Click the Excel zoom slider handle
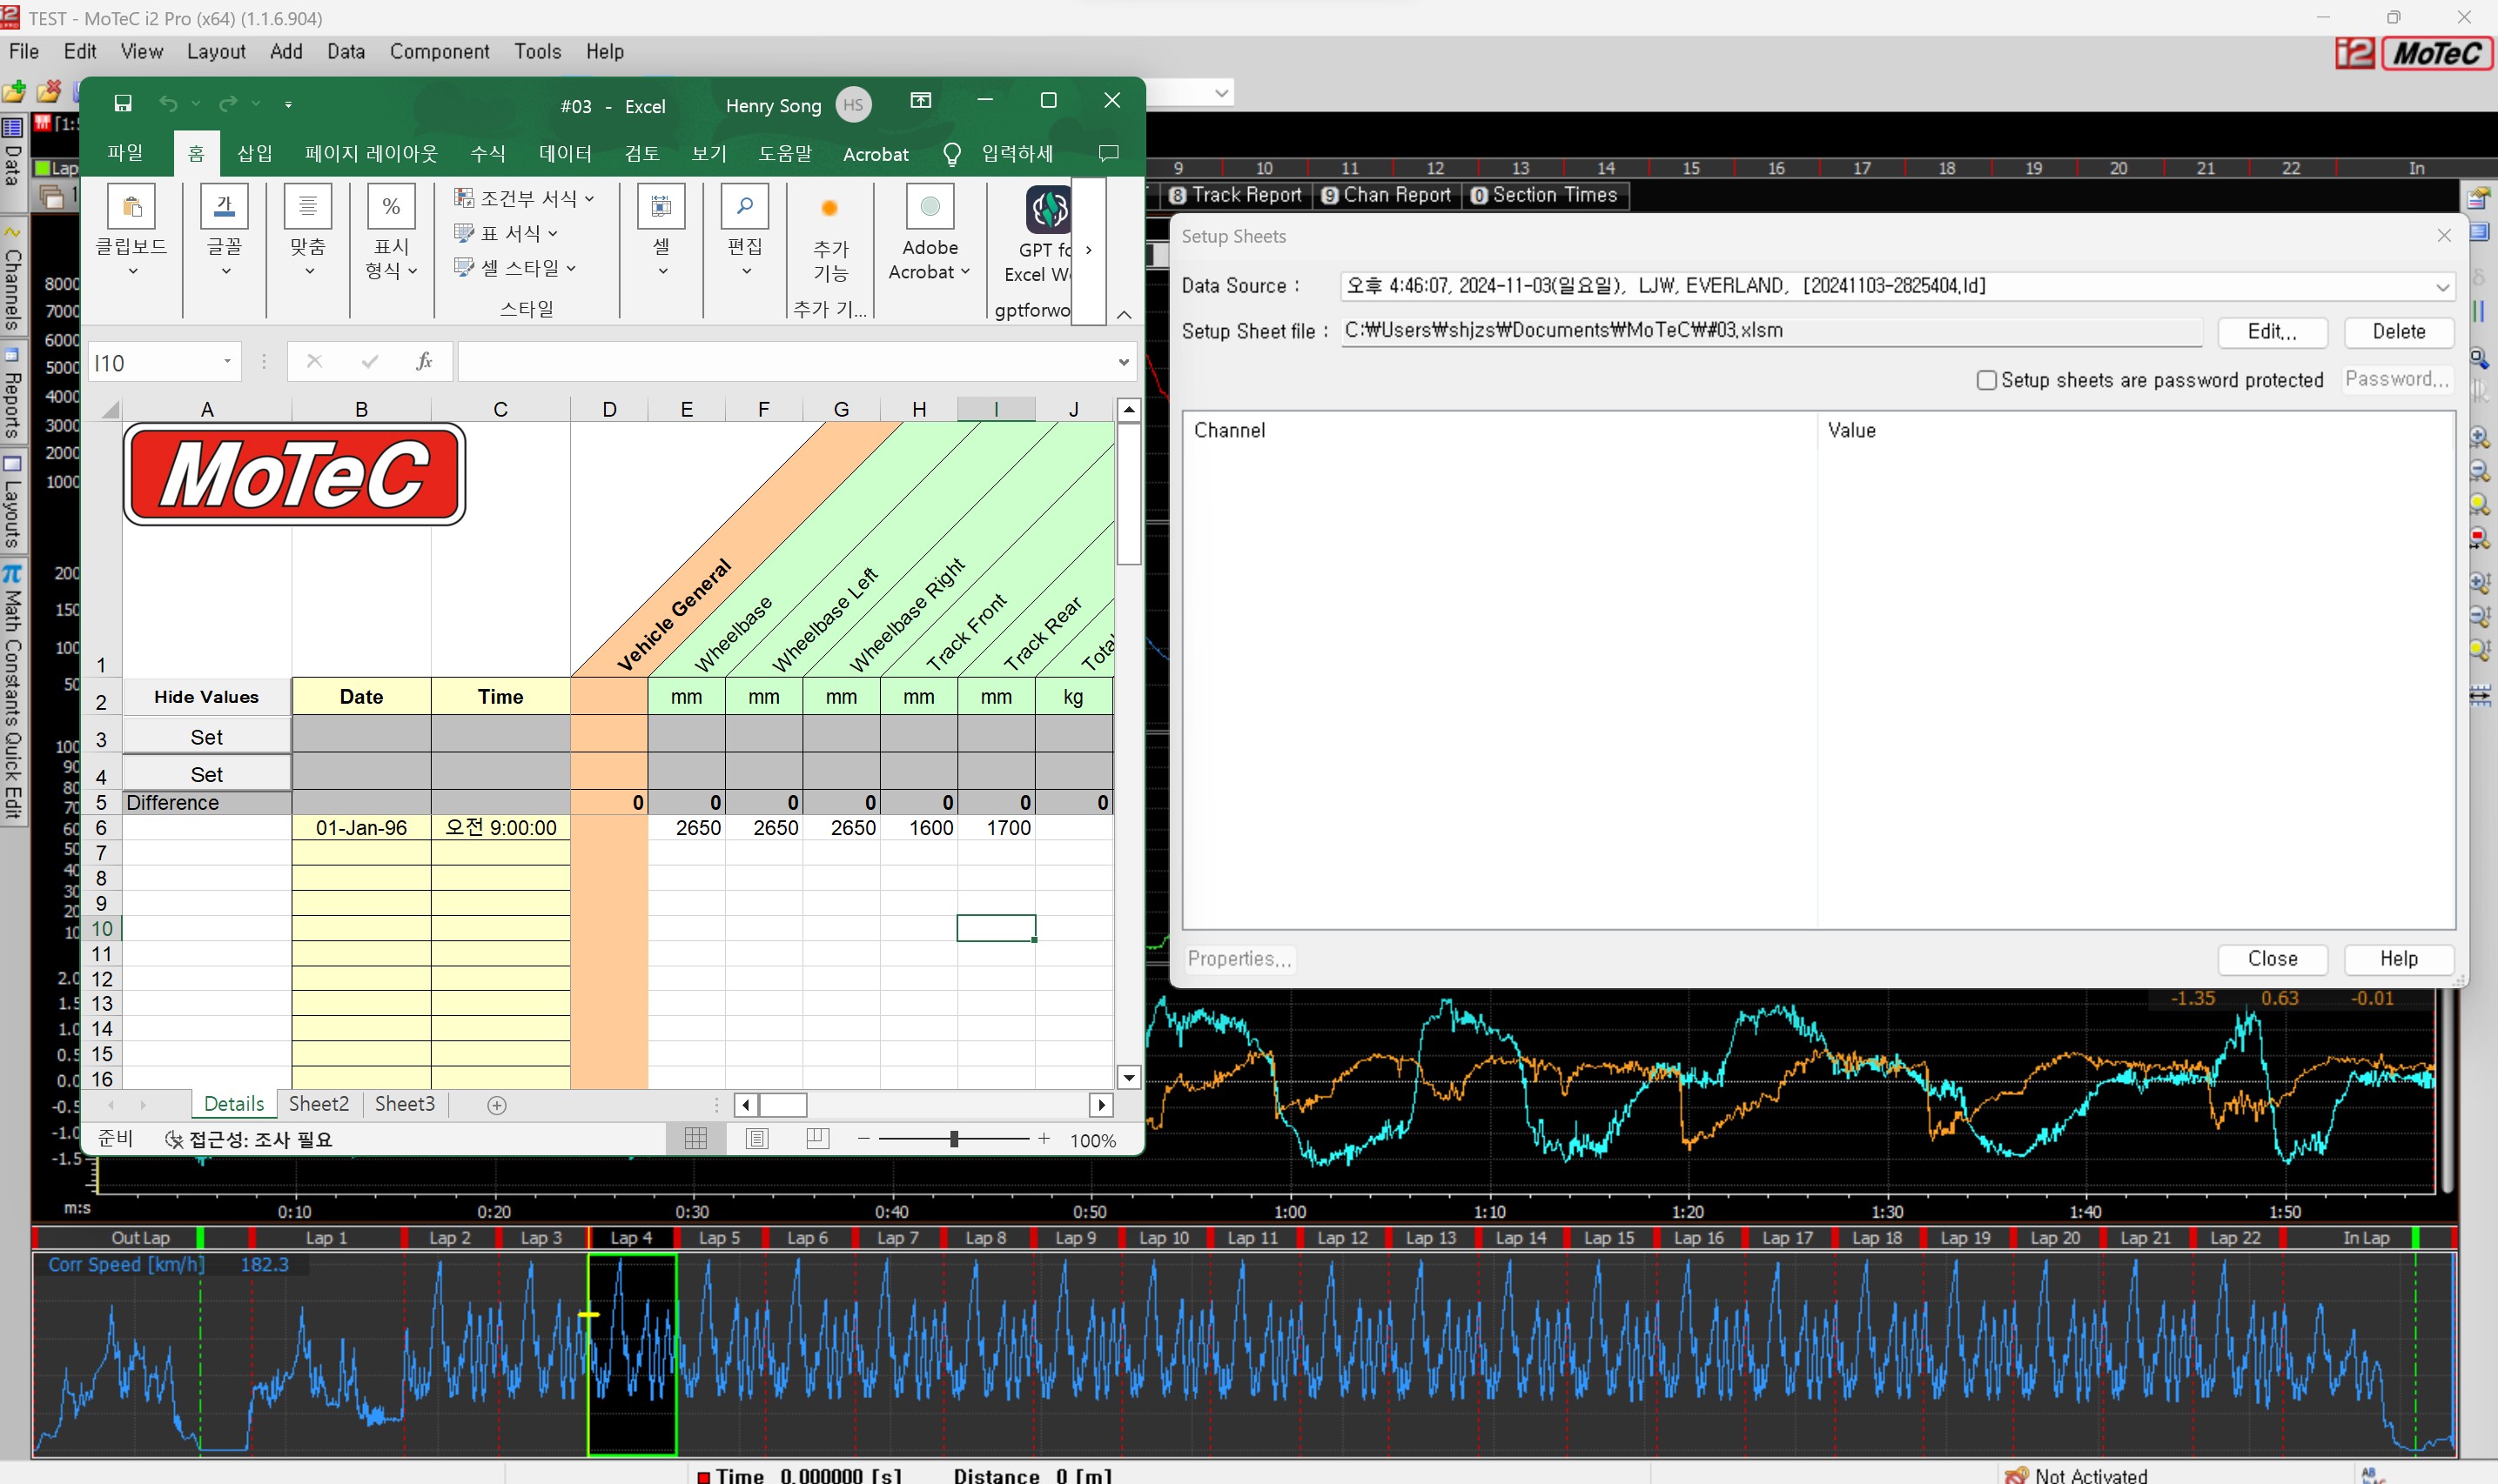The width and height of the screenshot is (2498, 1484). tap(953, 1139)
